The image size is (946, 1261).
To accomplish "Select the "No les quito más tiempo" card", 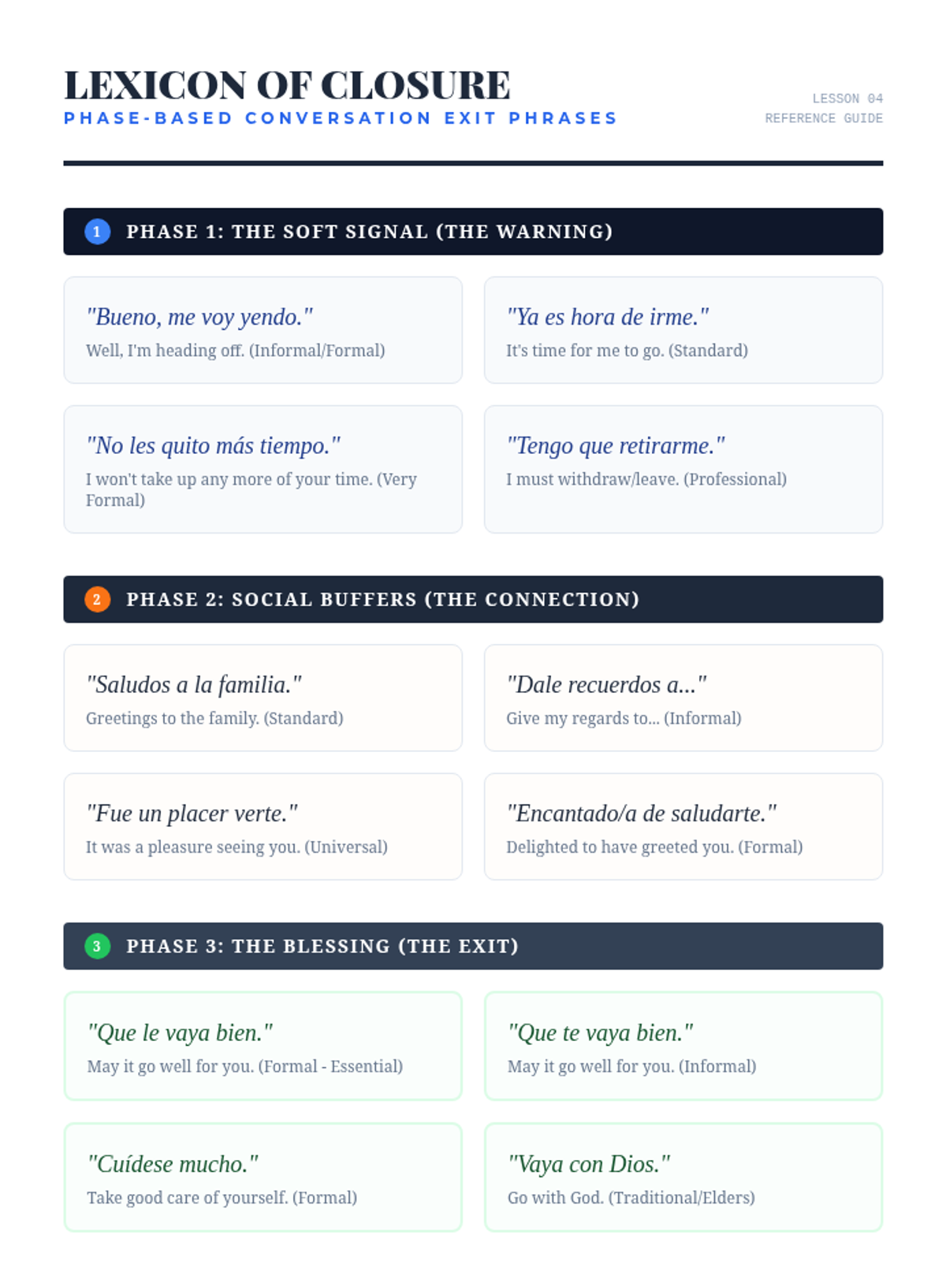I will (x=263, y=469).
